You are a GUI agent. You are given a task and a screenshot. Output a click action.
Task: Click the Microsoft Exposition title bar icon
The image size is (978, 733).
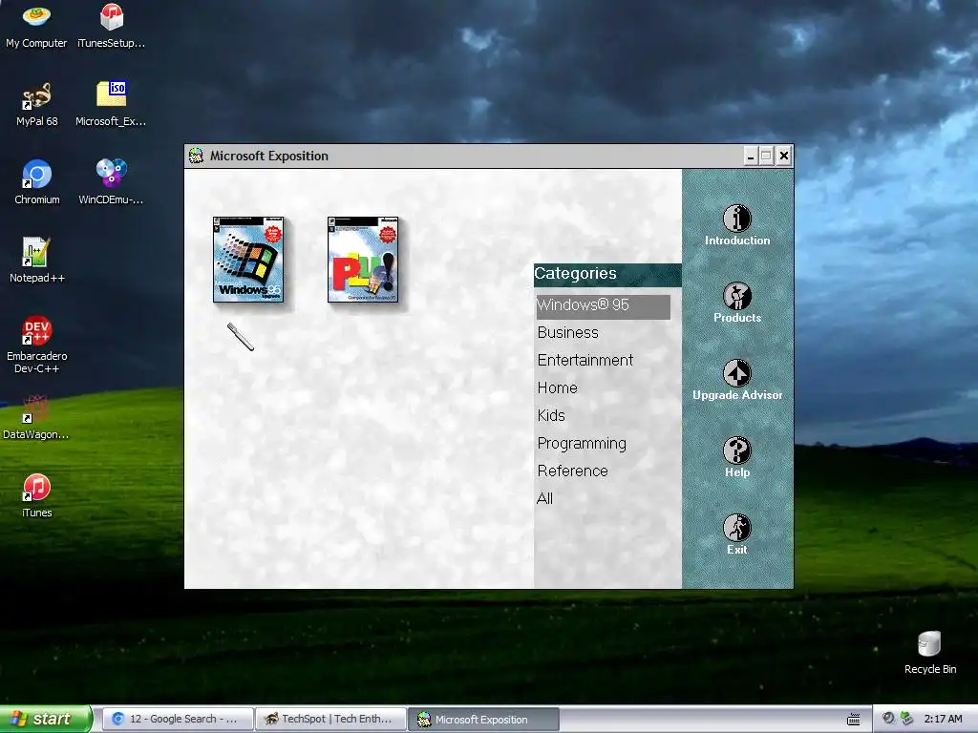click(196, 156)
